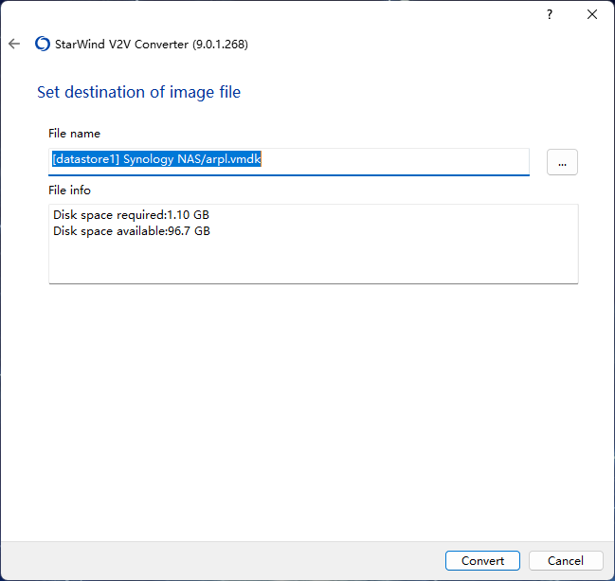The image size is (615, 581).
Task: Click the StarWind V2V Converter title text
Action: pyautogui.click(x=121, y=44)
